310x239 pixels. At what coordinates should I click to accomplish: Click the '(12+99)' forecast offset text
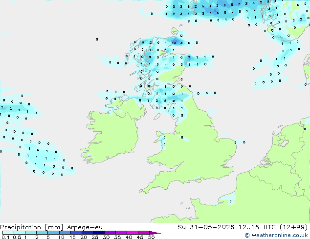coord(294,227)
